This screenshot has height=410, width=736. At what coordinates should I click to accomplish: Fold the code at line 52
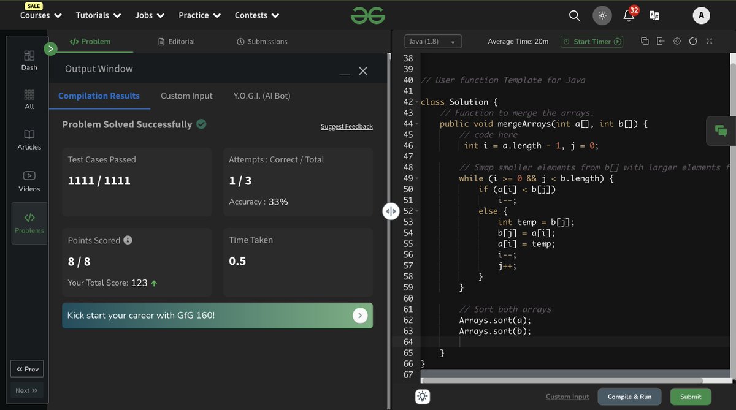pyautogui.click(x=417, y=211)
